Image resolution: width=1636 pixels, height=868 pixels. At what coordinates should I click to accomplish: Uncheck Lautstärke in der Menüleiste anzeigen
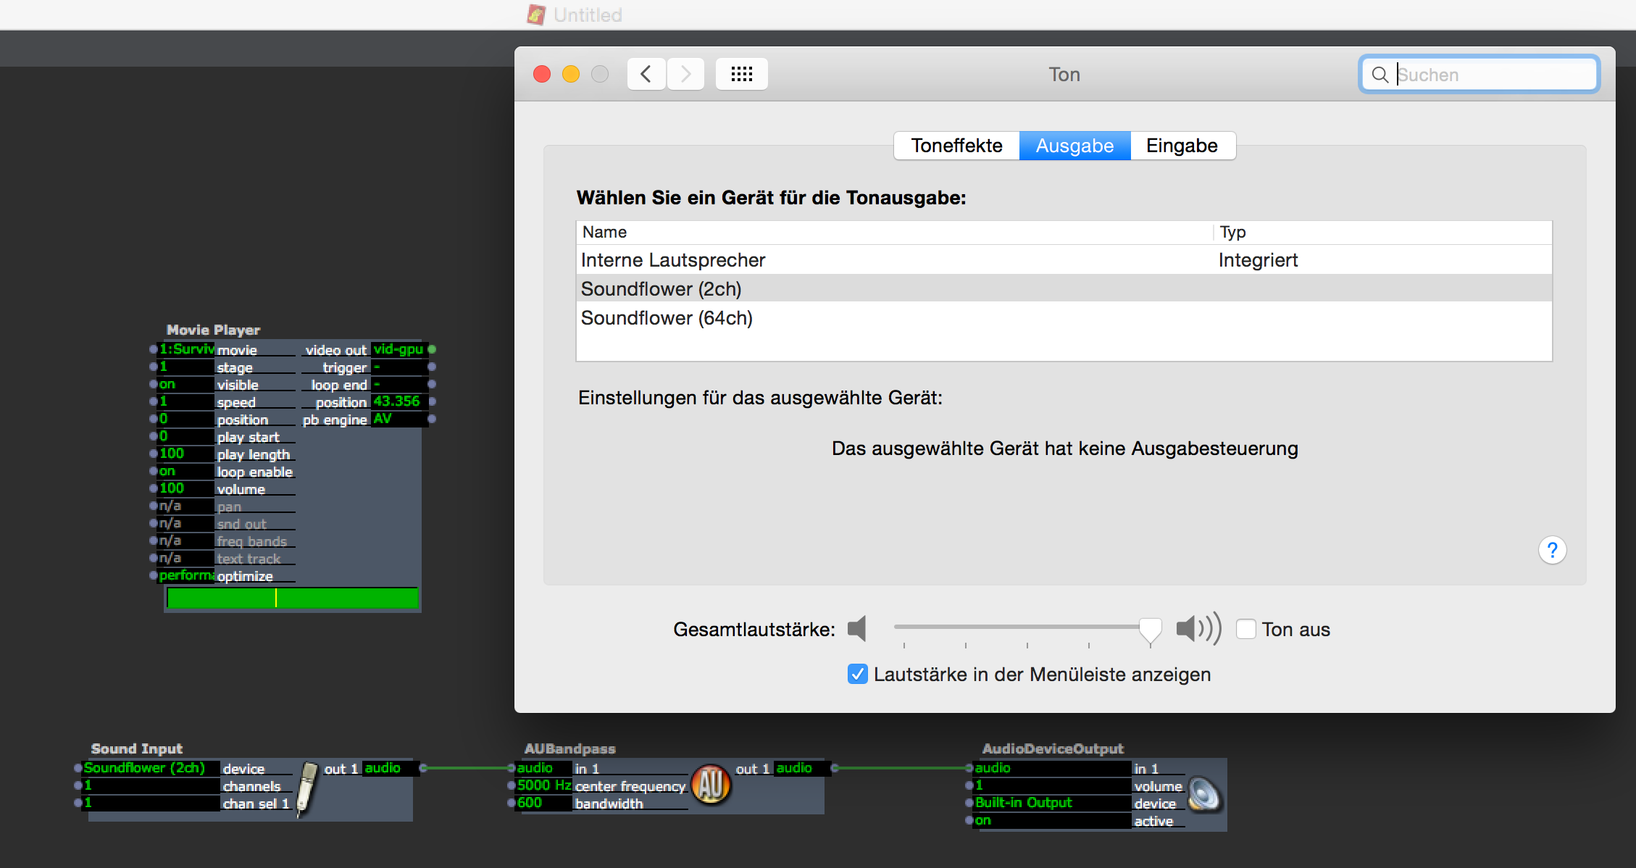tap(858, 674)
